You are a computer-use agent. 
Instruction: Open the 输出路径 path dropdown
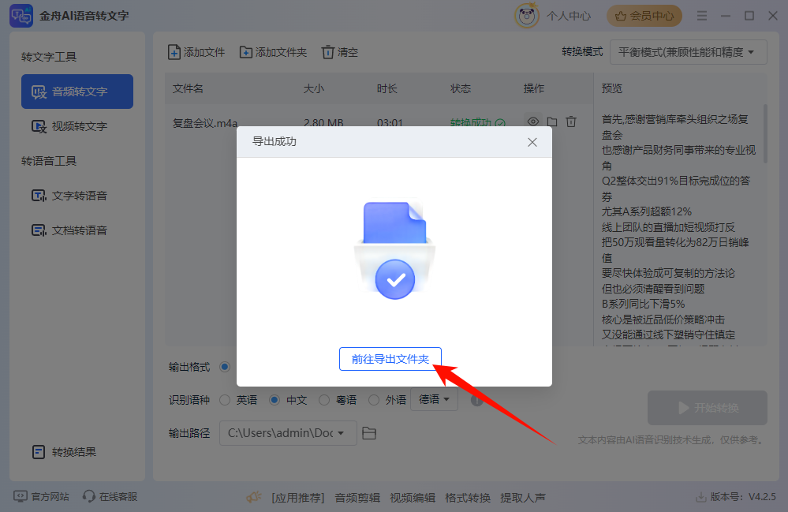[287, 433]
